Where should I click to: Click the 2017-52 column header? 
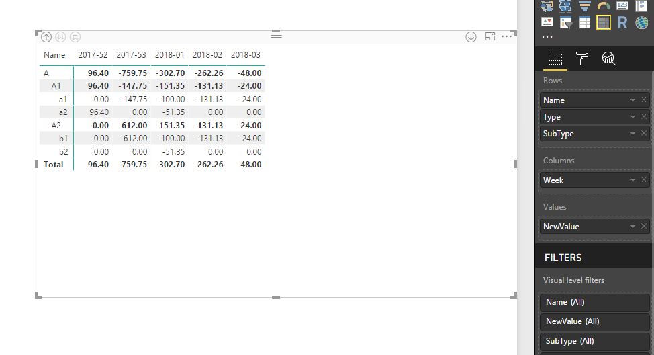click(x=93, y=55)
